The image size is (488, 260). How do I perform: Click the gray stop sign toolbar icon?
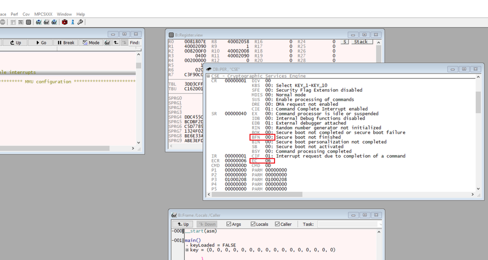pyautogui.click(x=2, y=22)
